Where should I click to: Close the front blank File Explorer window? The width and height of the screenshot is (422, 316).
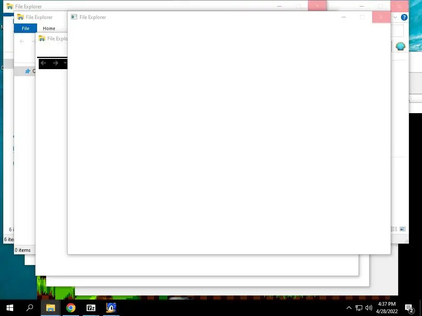[381, 17]
